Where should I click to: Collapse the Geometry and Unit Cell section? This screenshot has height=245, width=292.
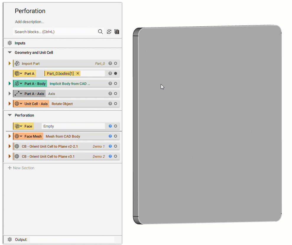click(x=10, y=53)
